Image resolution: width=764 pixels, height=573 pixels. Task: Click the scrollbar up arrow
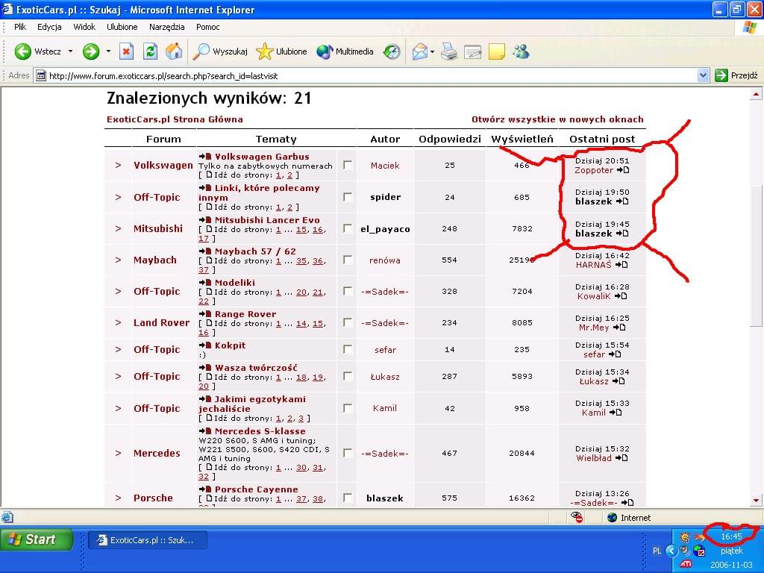(x=756, y=93)
